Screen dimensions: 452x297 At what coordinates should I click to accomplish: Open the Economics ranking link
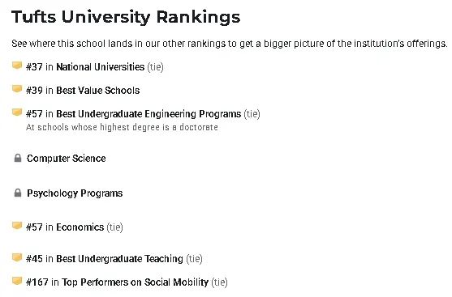pyautogui.click(x=80, y=227)
